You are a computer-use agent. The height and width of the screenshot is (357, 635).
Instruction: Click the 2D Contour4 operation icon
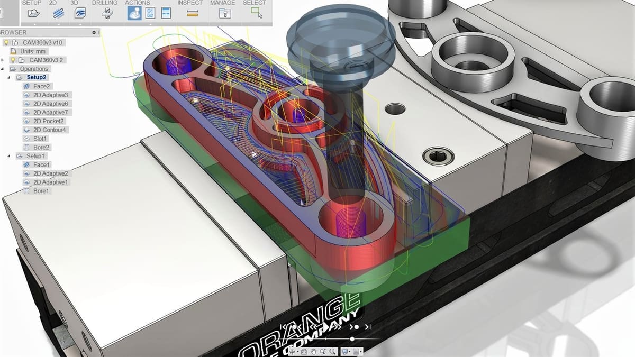[28, 130]
